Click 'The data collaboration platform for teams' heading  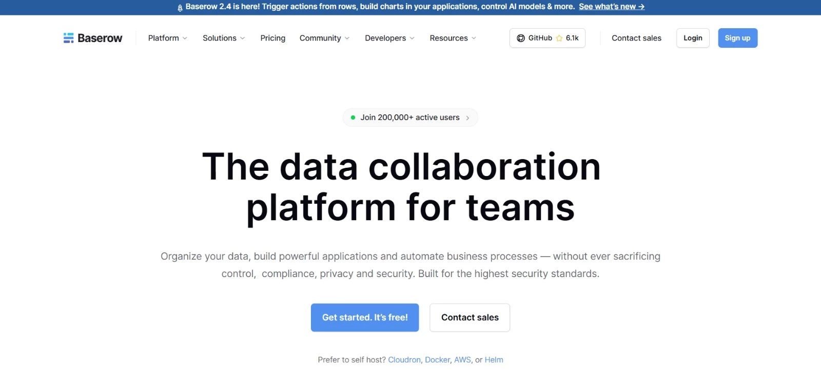[x=402, y=187]
